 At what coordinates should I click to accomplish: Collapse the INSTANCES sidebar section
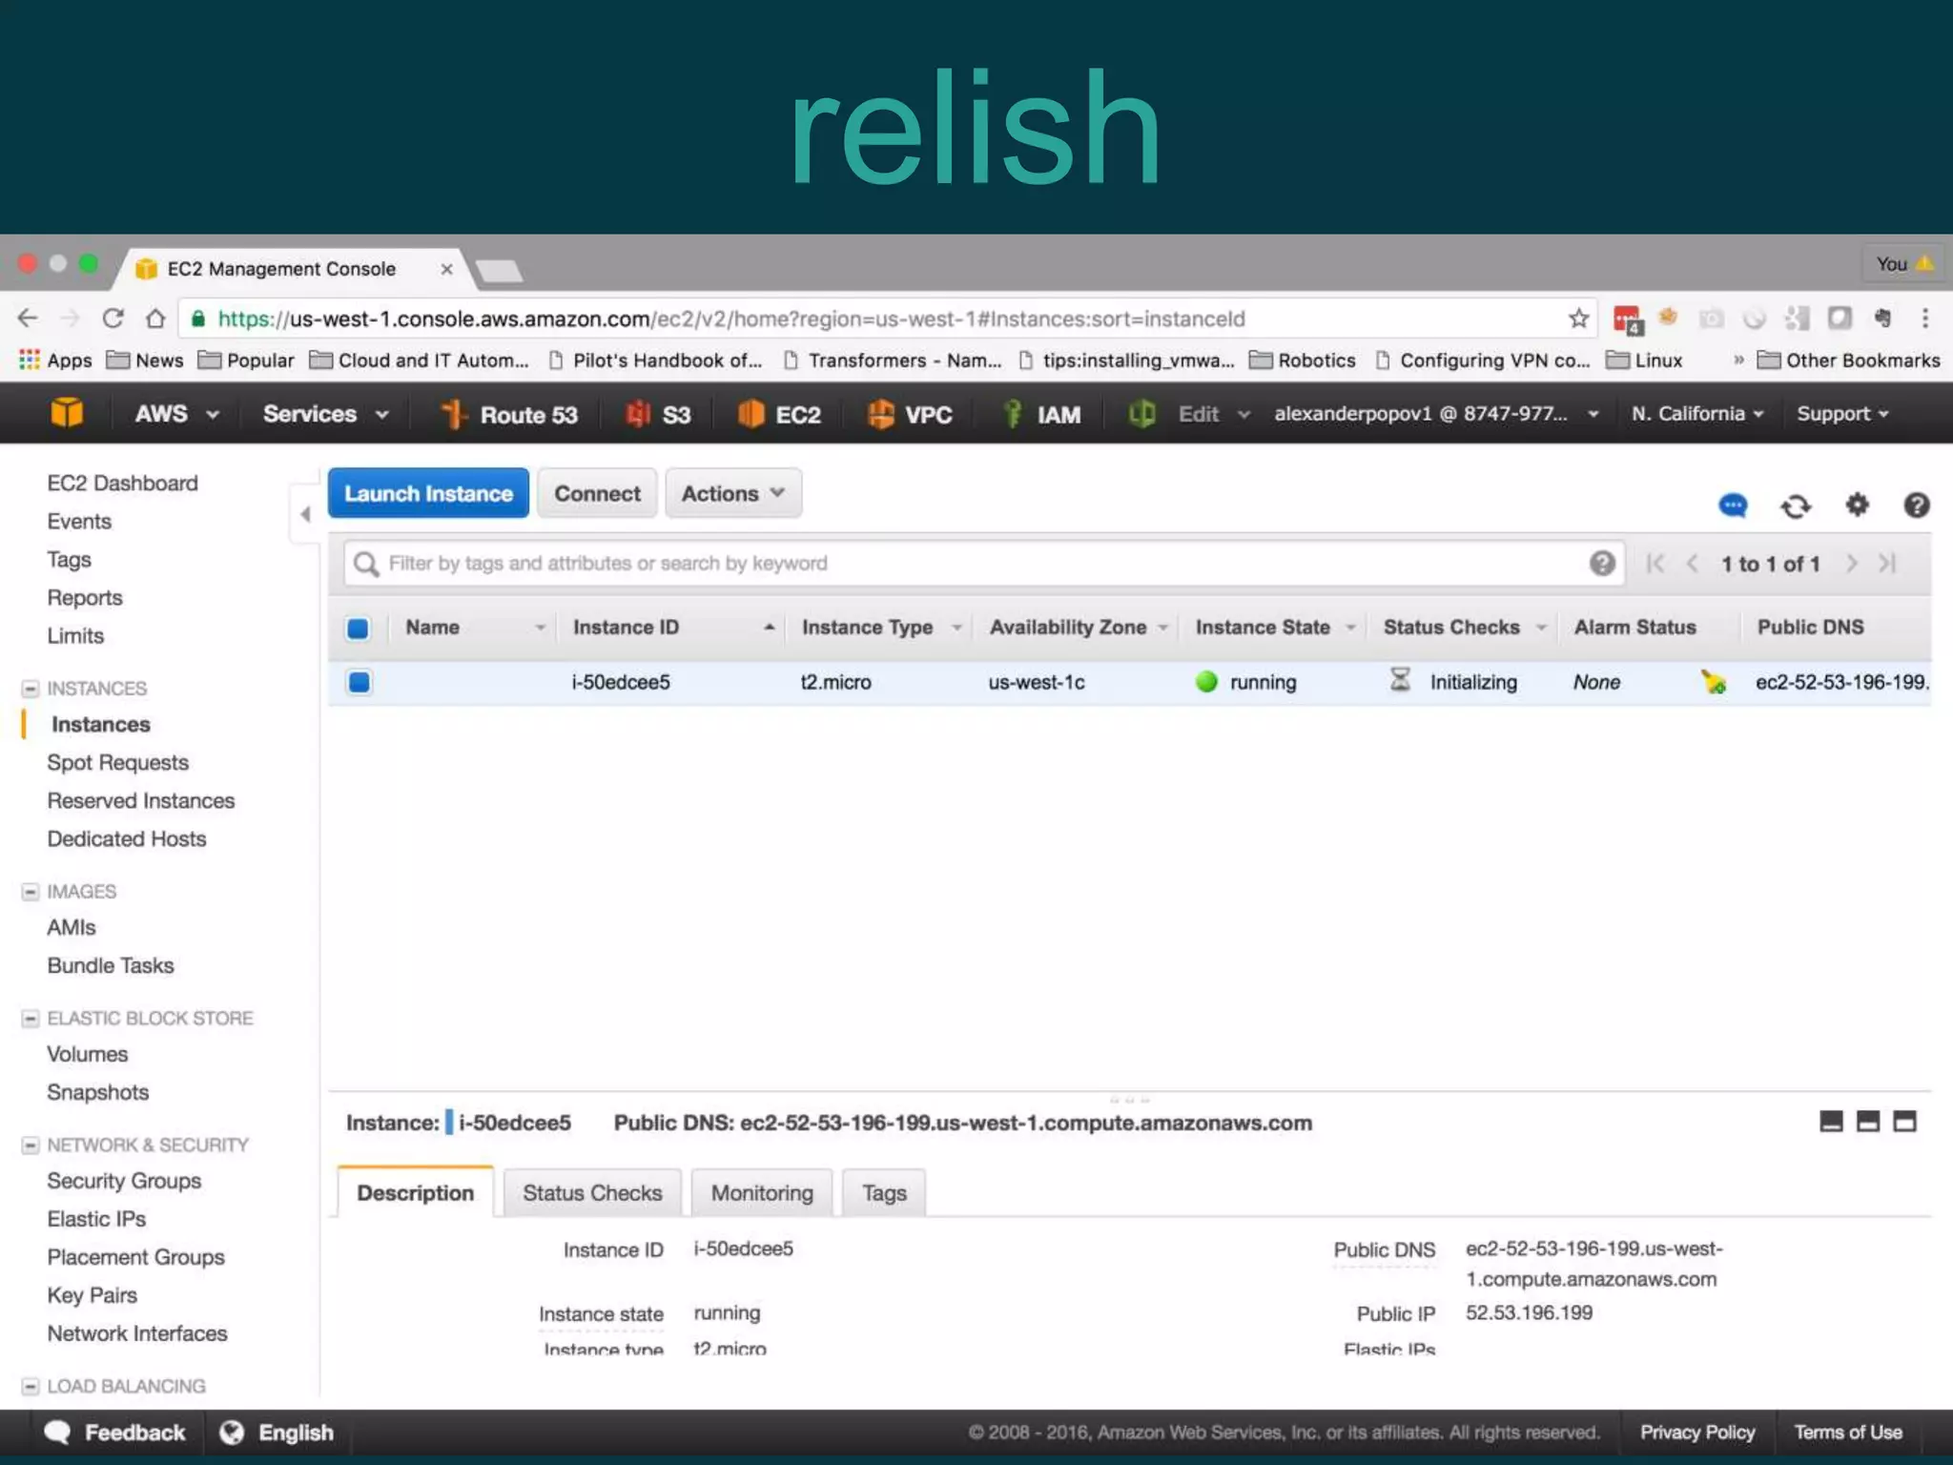pos(31,689)
